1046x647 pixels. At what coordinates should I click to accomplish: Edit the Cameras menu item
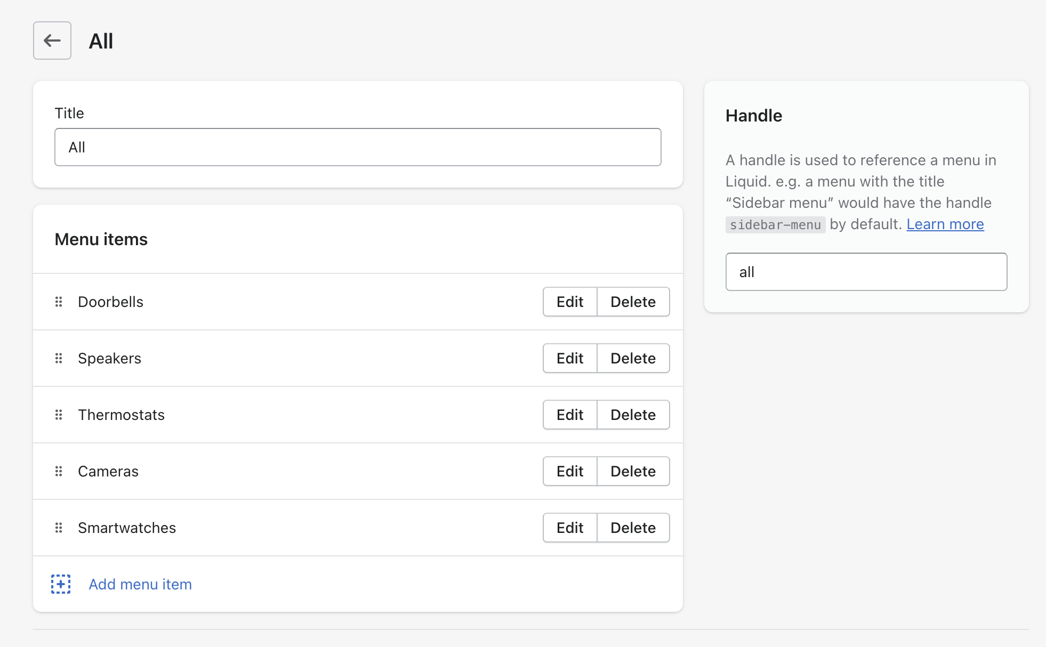pyautogui.click(x=570, y=471)
